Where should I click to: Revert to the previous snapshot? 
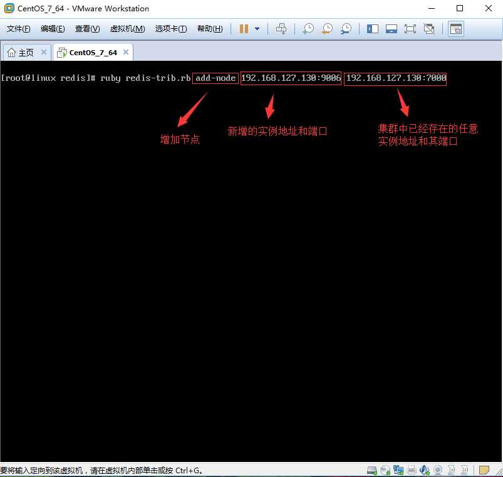click(327, 29)
